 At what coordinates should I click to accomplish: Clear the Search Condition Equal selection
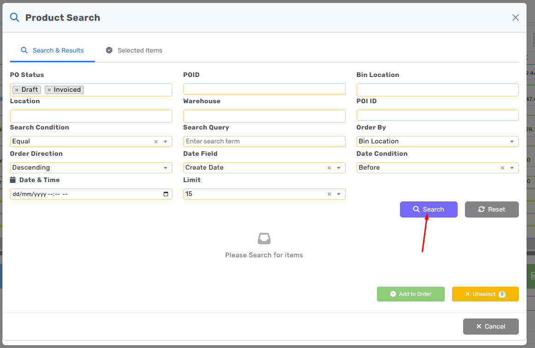click(x=156, y=142)
